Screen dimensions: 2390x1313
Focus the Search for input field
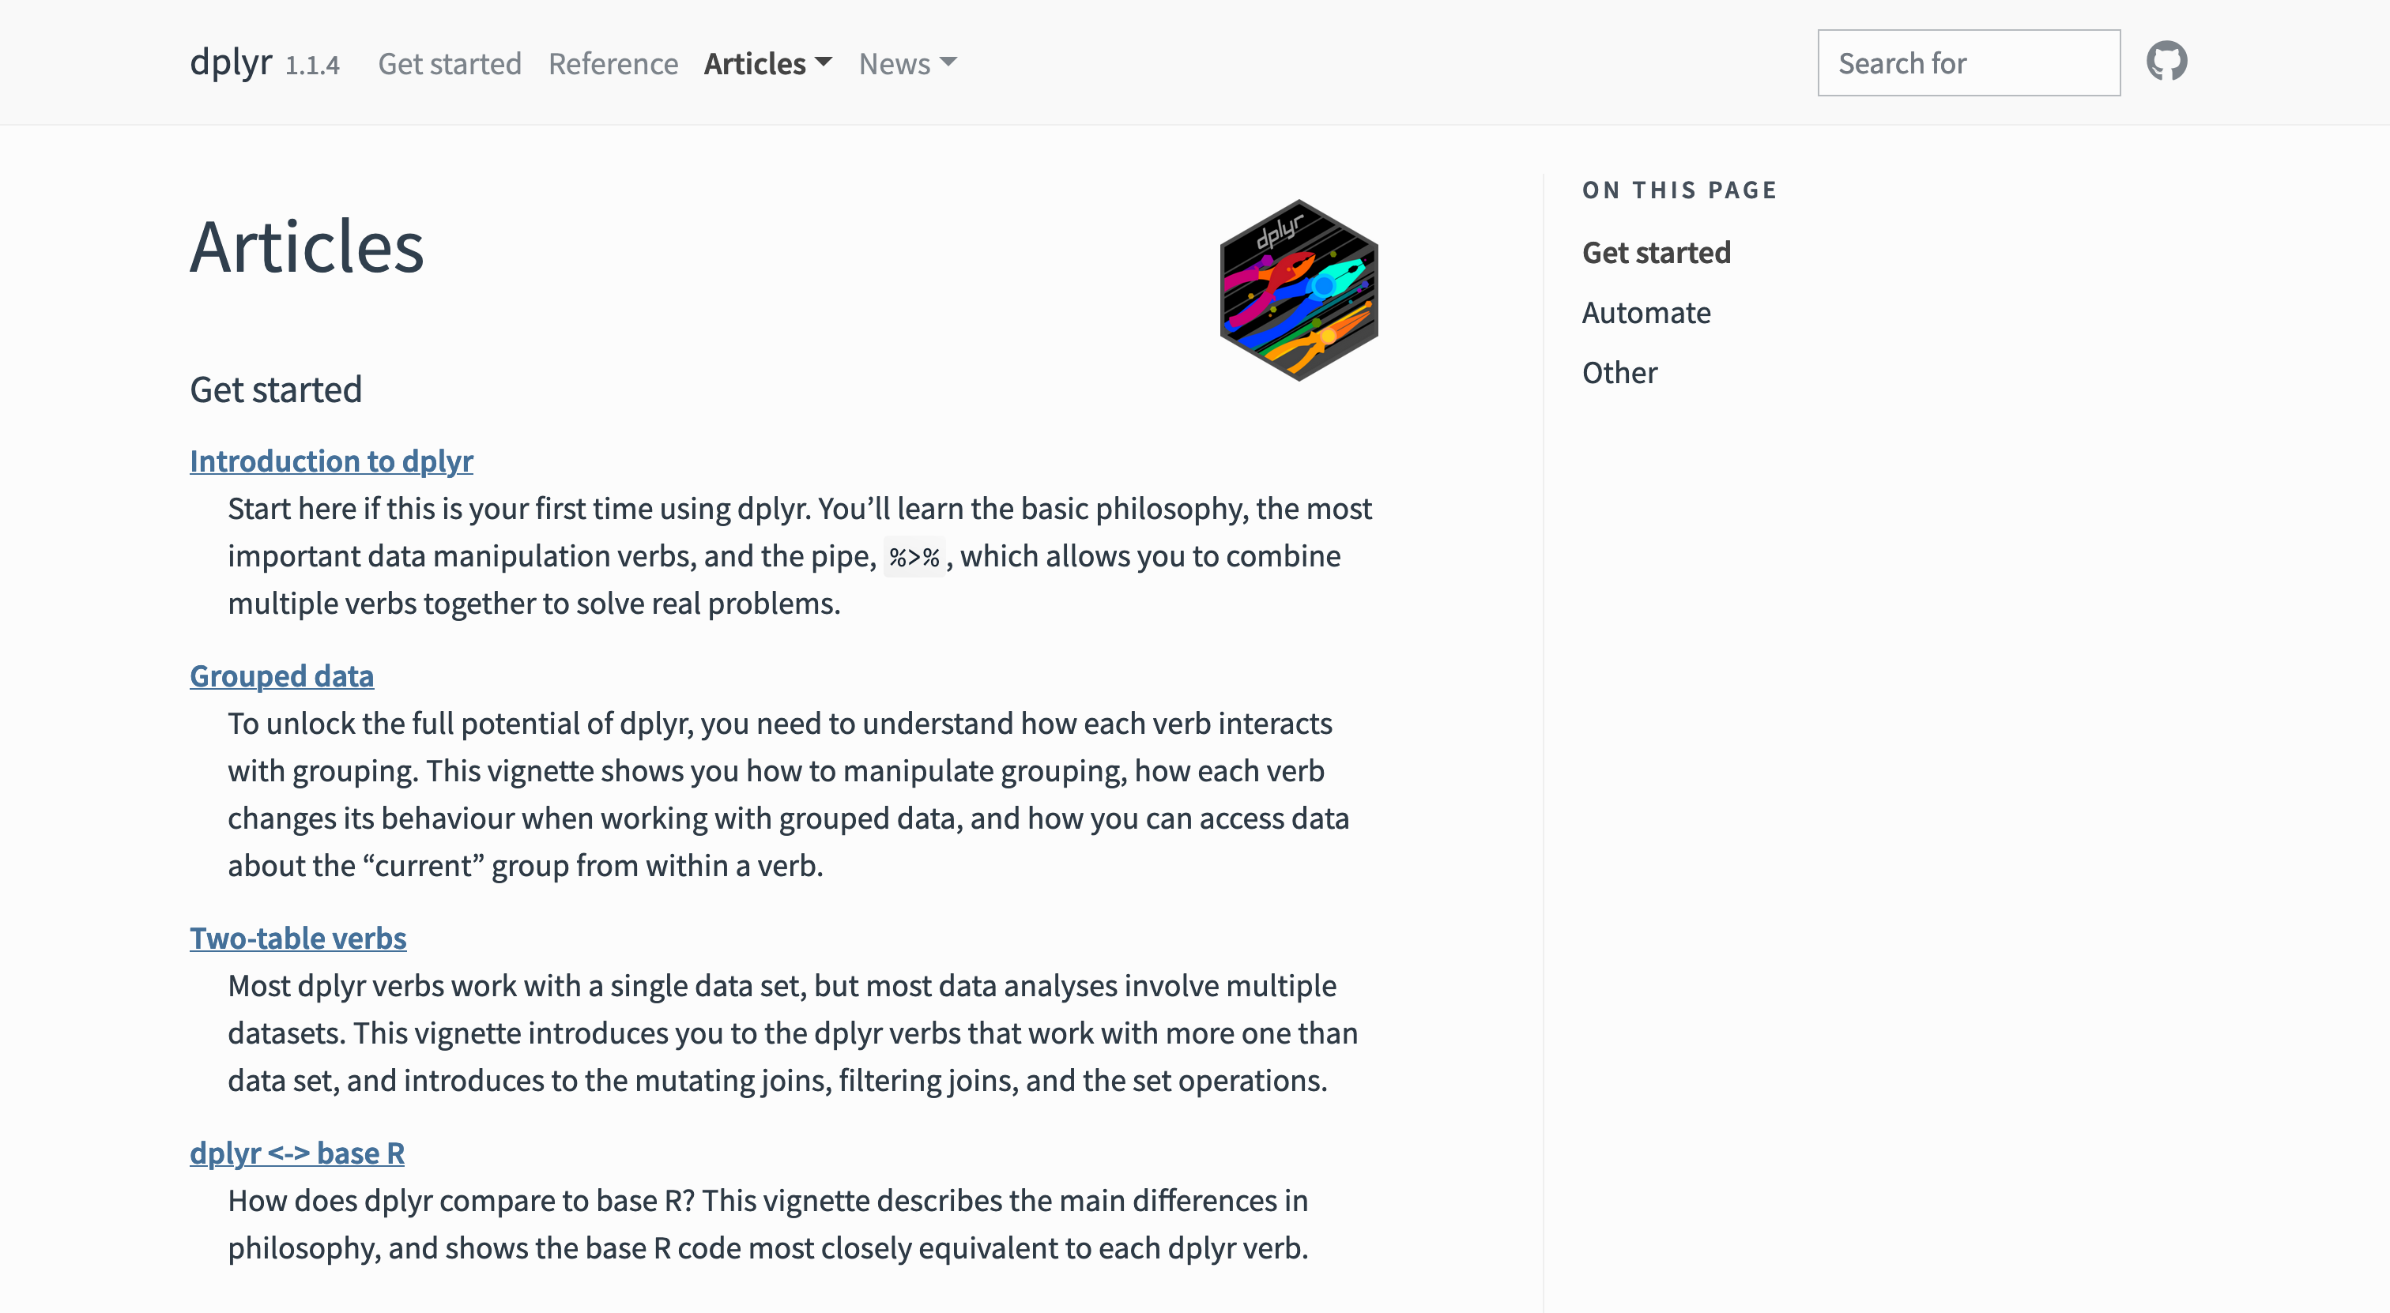tap(1969, 62)
